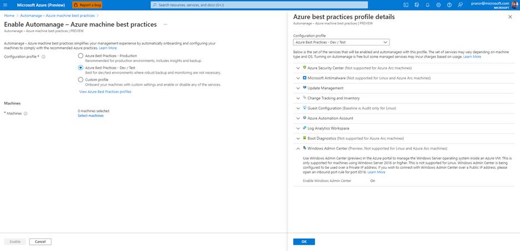Open the portal hamburger menu

[5, 5]
